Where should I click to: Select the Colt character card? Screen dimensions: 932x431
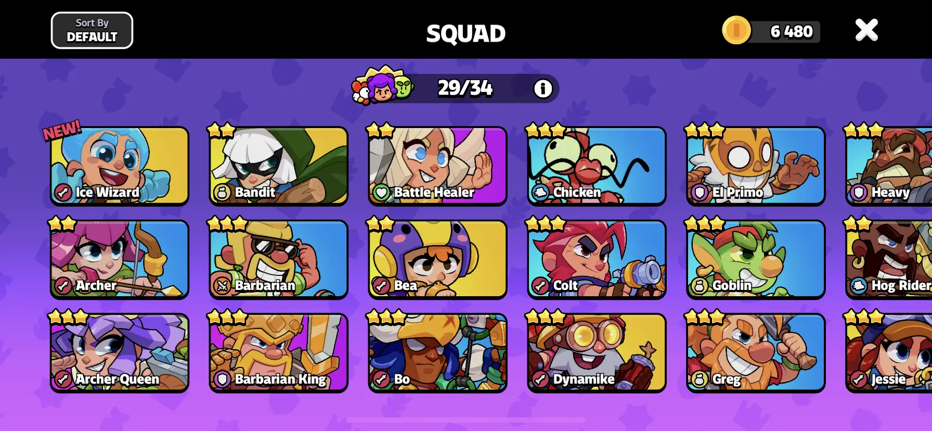point(597,259)
